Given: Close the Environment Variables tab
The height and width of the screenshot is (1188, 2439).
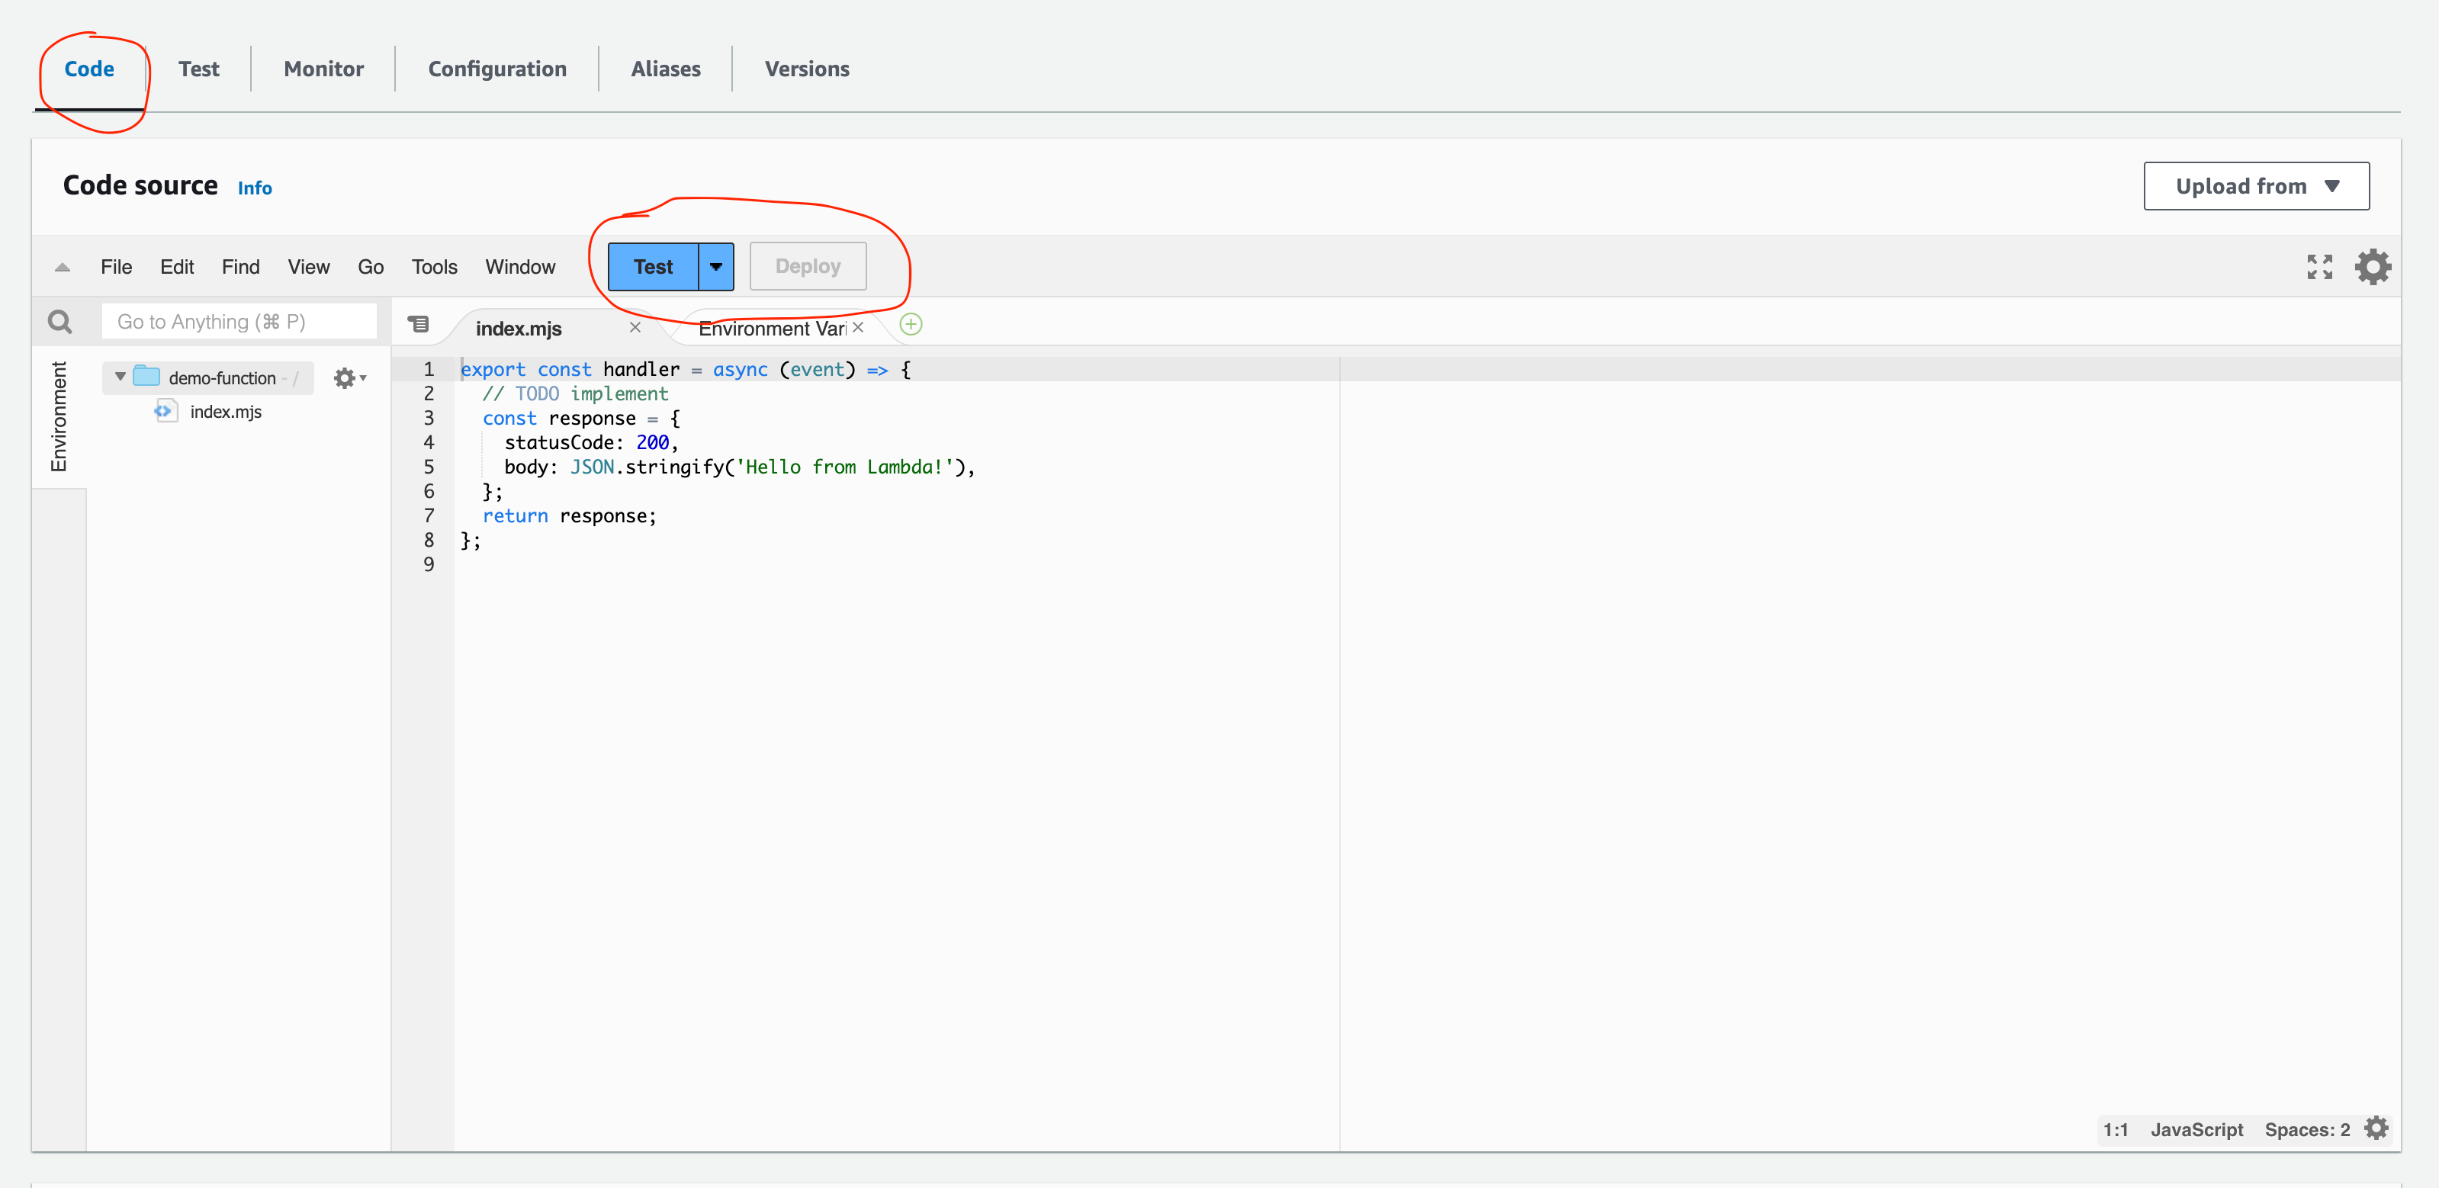Looking at the screenshot, I should [x=858, y=328].
